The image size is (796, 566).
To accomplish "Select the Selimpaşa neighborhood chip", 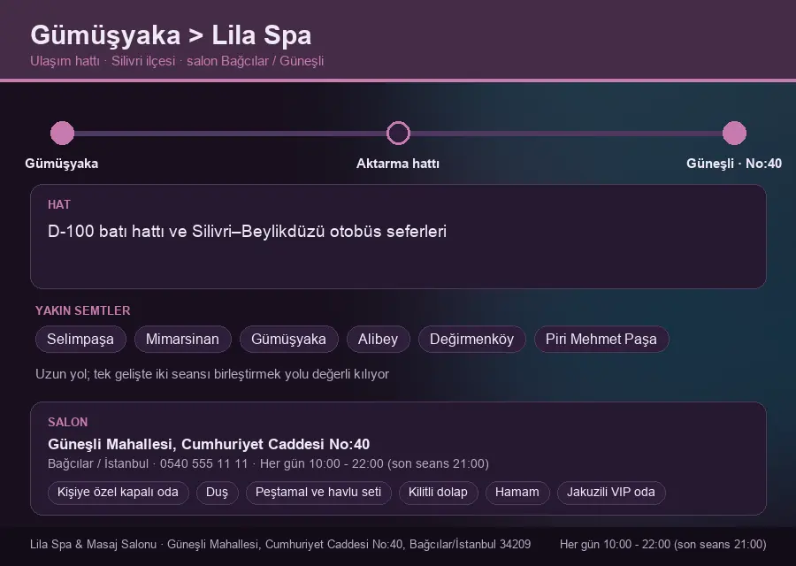I will [x=80, y=339].
